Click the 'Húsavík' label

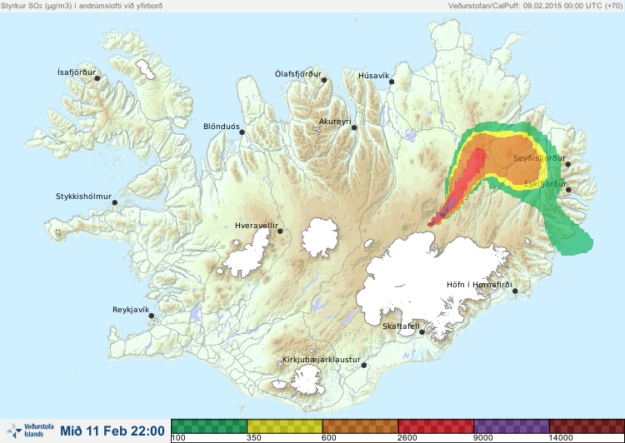[x=373, y=76]
